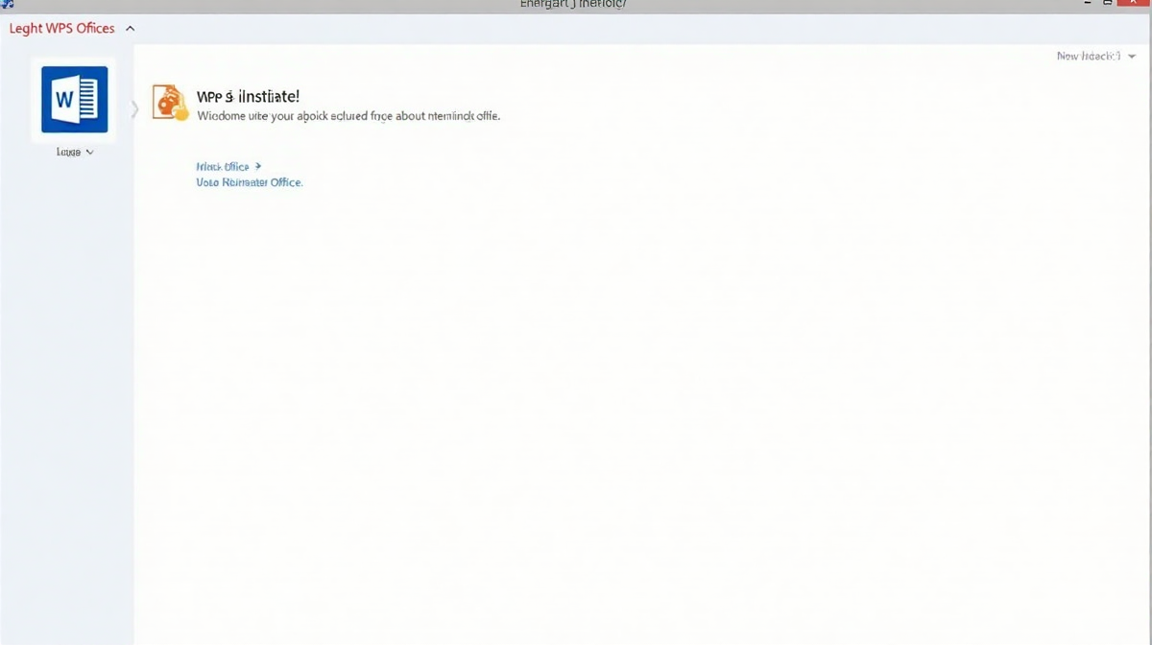Click the window title text in title bar
This screenshot has height=645, width=1152.
pyautogui.click(x=572, y=5)
